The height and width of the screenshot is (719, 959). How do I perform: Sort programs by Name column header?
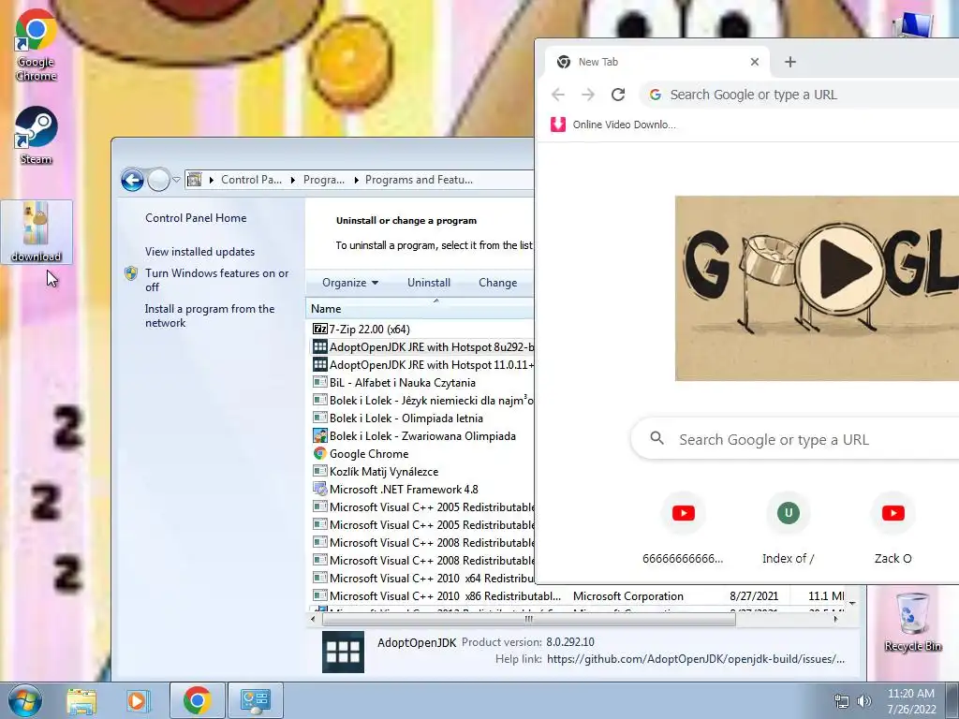(x=420, y=309)
